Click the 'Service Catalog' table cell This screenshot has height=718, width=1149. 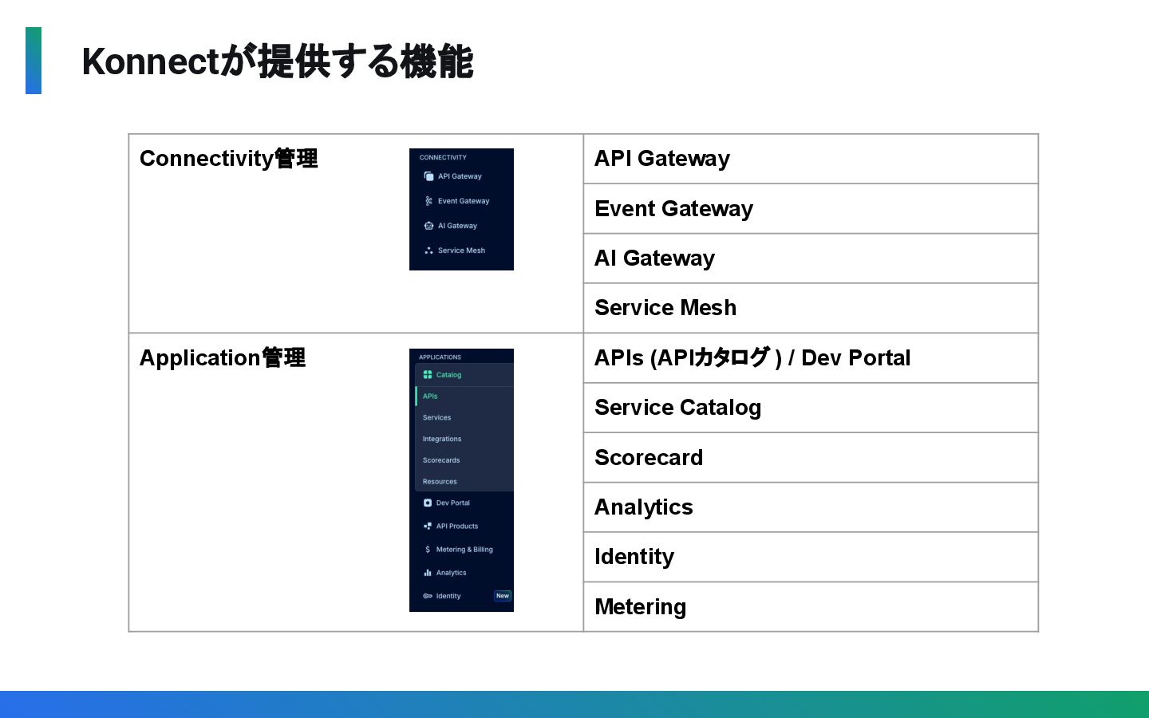click(x=811, y=408)
